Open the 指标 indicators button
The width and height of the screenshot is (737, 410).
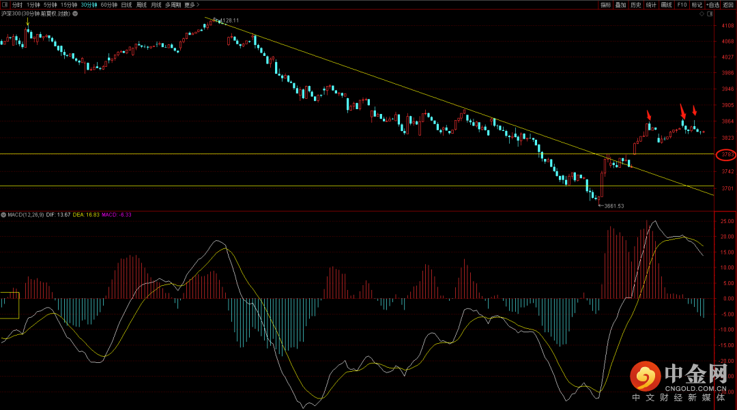tap(605, 5)
